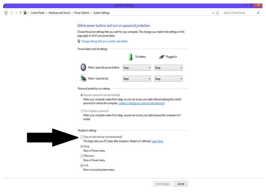Image resolution: width=266 pixels, height=193 pixels.
Task: Click the Forward navigation arrow
Action: click(11, 13)
